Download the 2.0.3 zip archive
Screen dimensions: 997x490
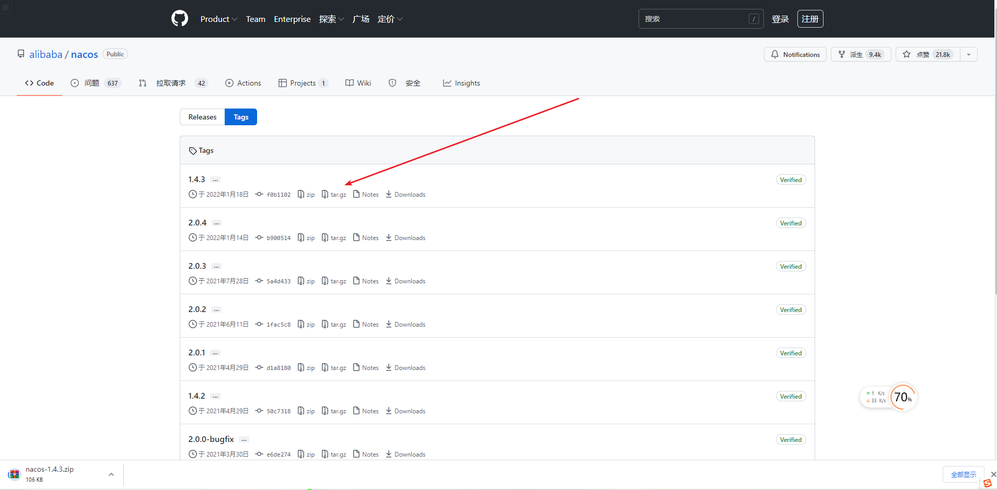(306, 281)
